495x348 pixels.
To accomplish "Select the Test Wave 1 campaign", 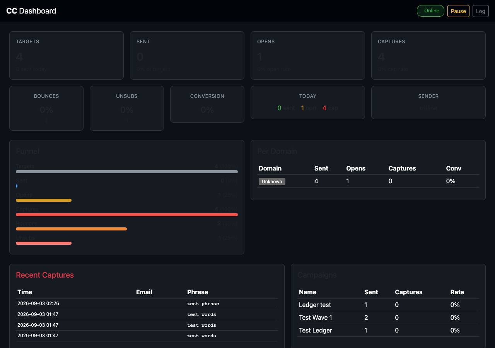I will (388, 317).
